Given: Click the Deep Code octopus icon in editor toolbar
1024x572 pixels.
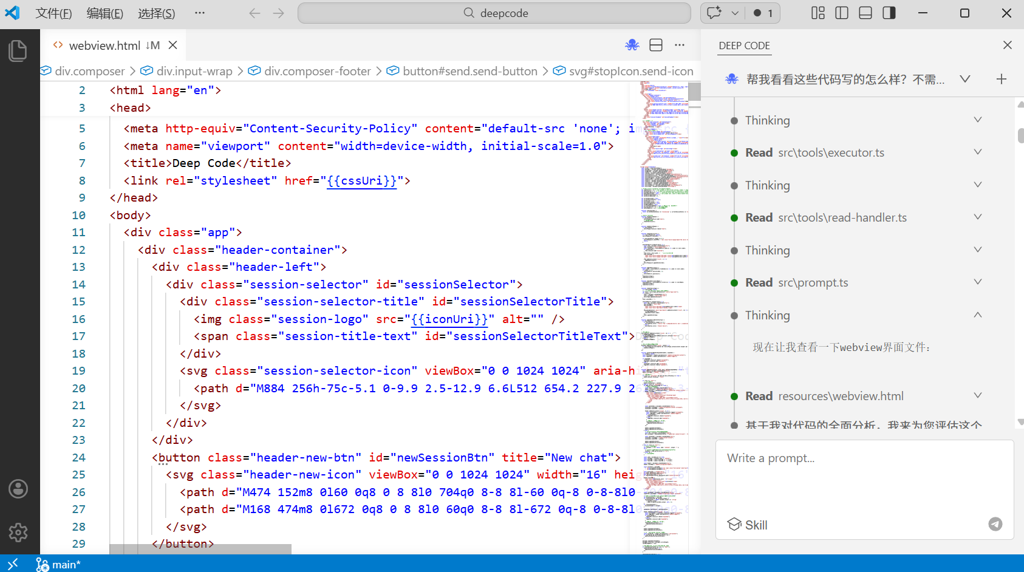Looking at the screenshot, I should 632,46.
